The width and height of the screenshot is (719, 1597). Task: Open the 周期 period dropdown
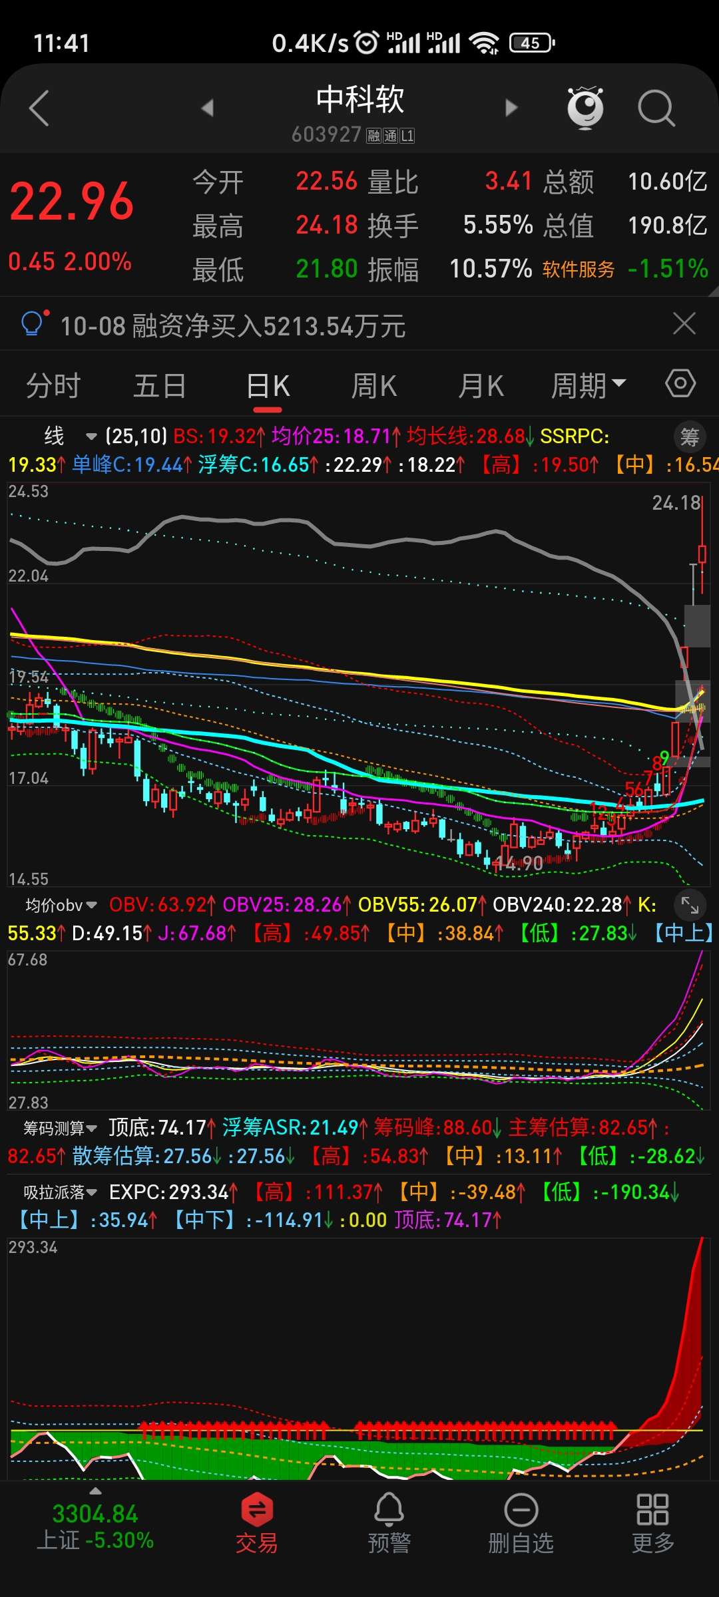589,386
